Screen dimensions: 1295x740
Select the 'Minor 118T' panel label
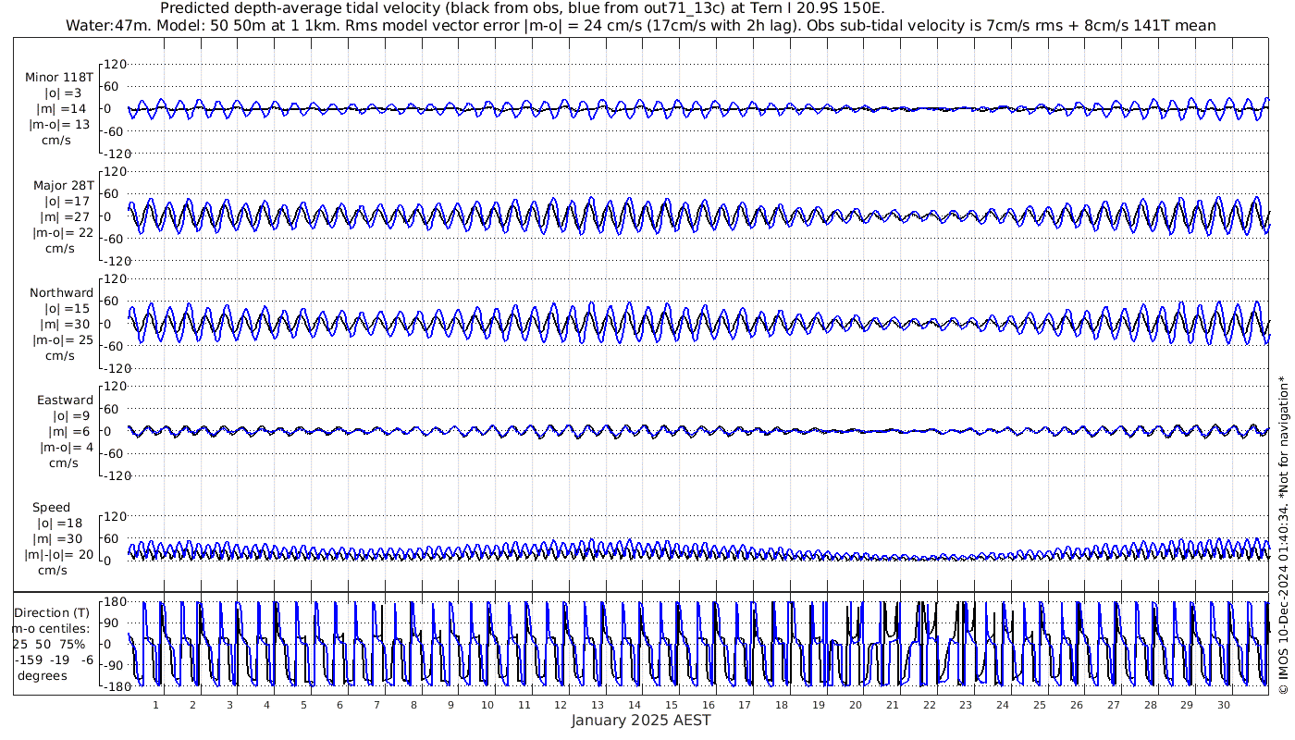(58, 78)
